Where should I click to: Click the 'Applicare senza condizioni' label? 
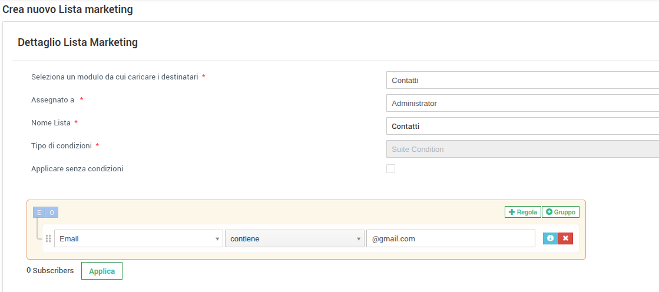(77, 169)
